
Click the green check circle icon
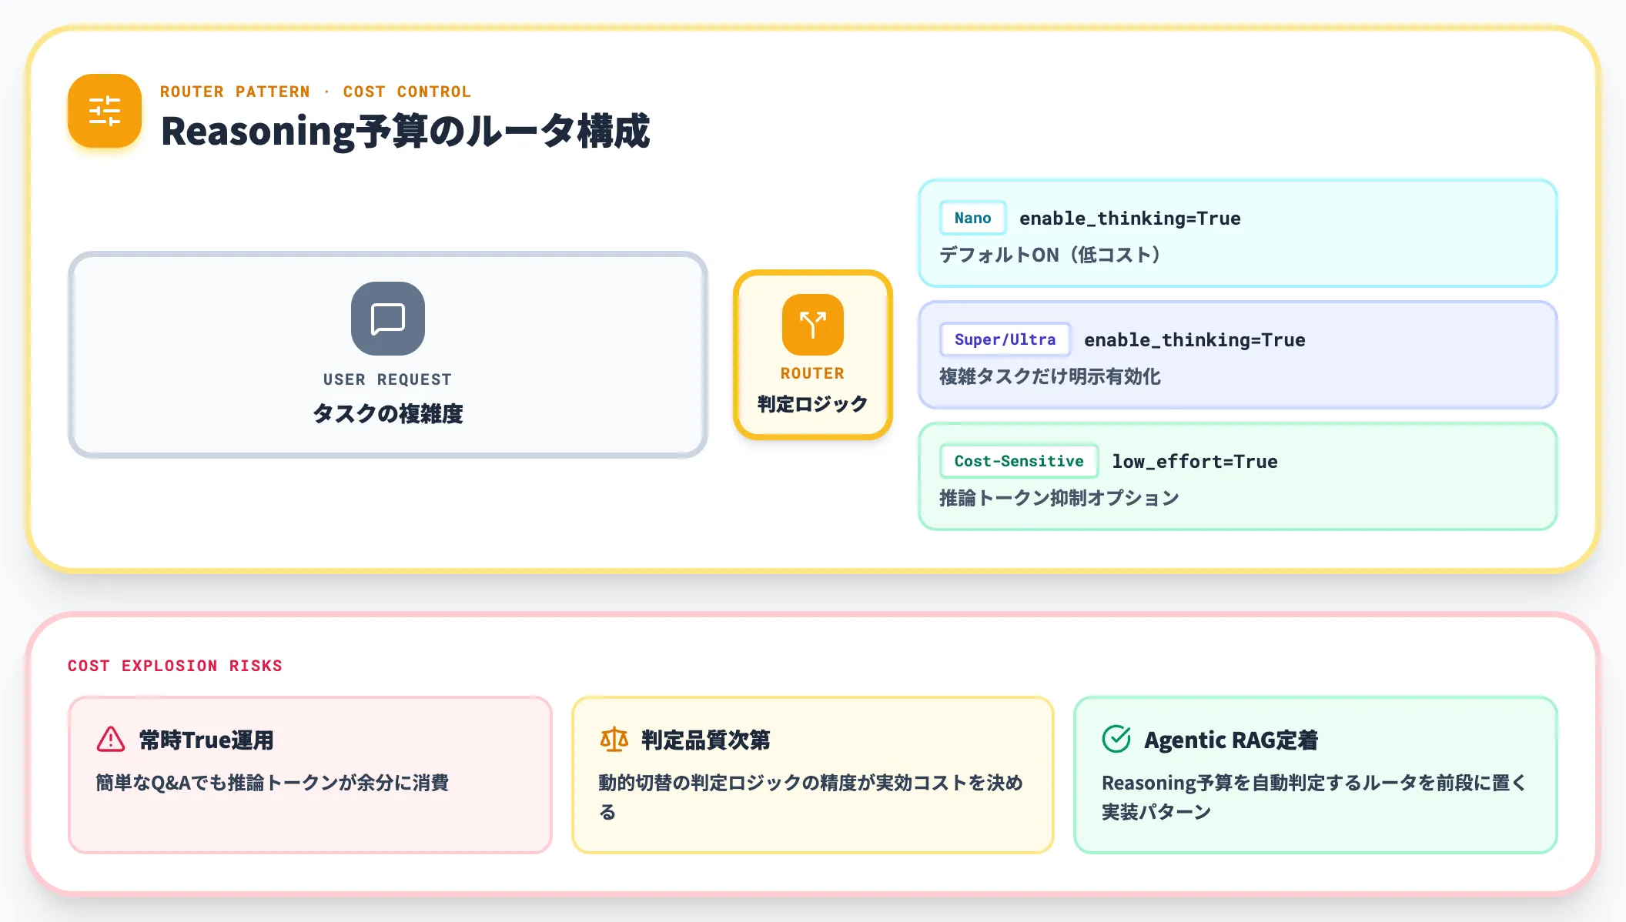(1116, 739)
